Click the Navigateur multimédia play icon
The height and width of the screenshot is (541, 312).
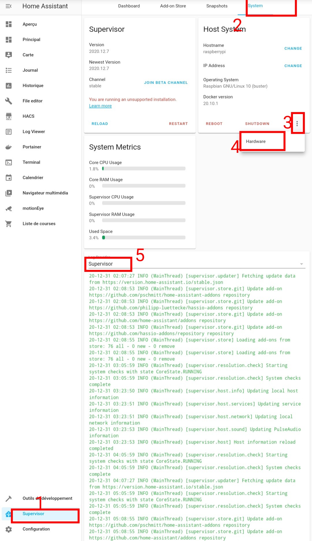[9, 193]
